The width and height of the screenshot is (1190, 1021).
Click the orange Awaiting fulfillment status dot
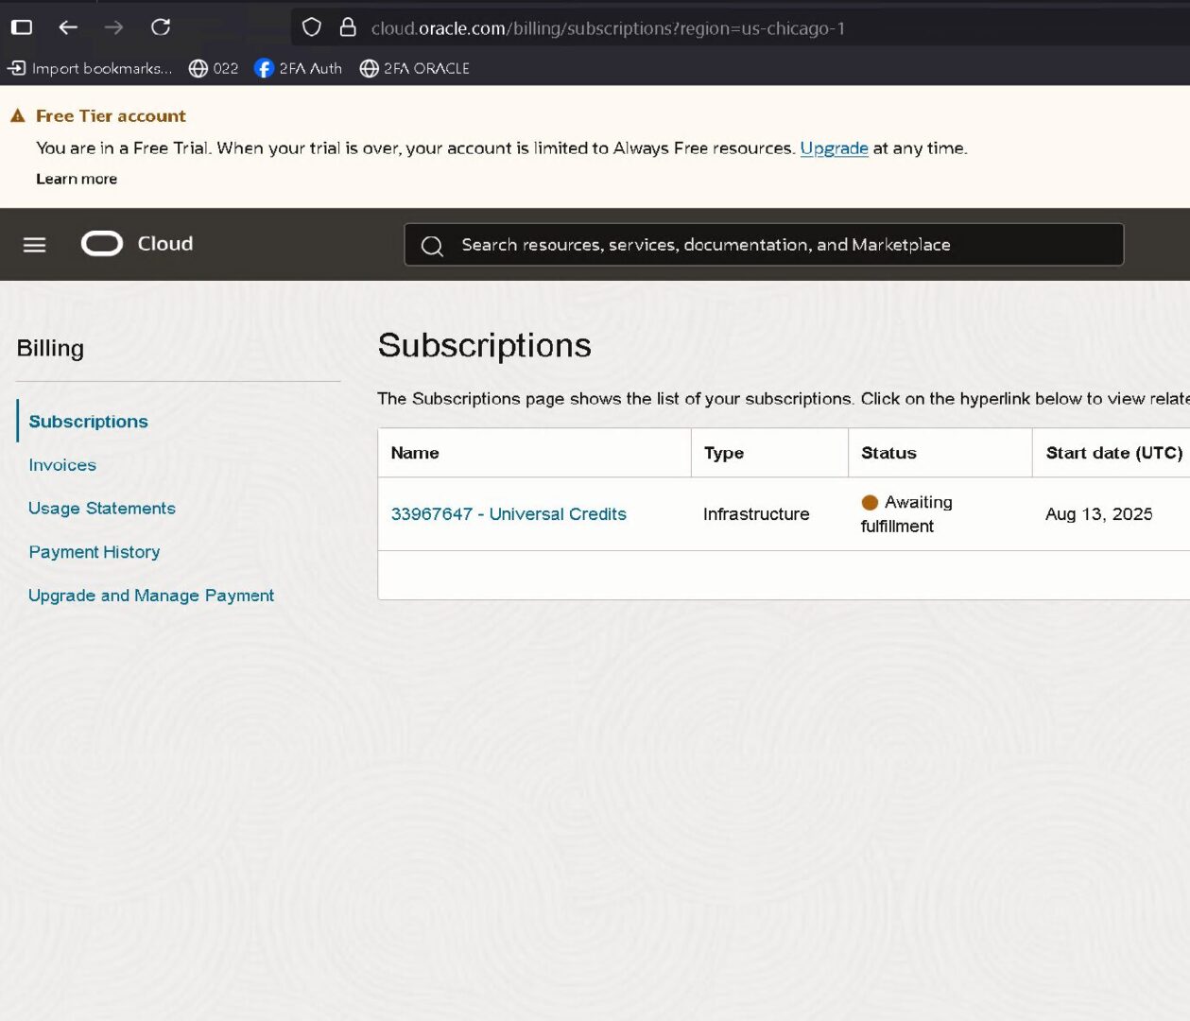click(x=870, y=502)
